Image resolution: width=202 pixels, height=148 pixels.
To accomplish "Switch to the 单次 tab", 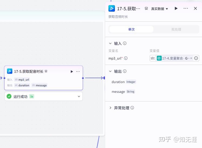I will pyautogui.click(x=131, y=29).
